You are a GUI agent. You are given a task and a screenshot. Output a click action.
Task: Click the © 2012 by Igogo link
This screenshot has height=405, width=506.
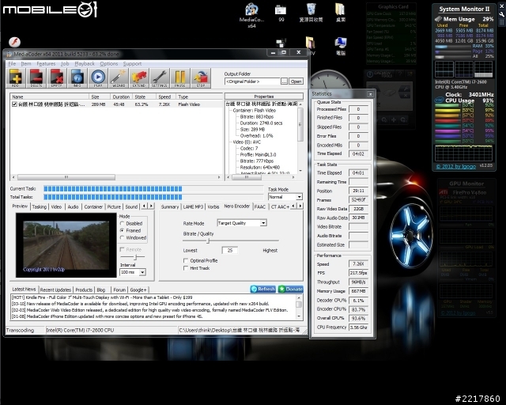(455, 166)
